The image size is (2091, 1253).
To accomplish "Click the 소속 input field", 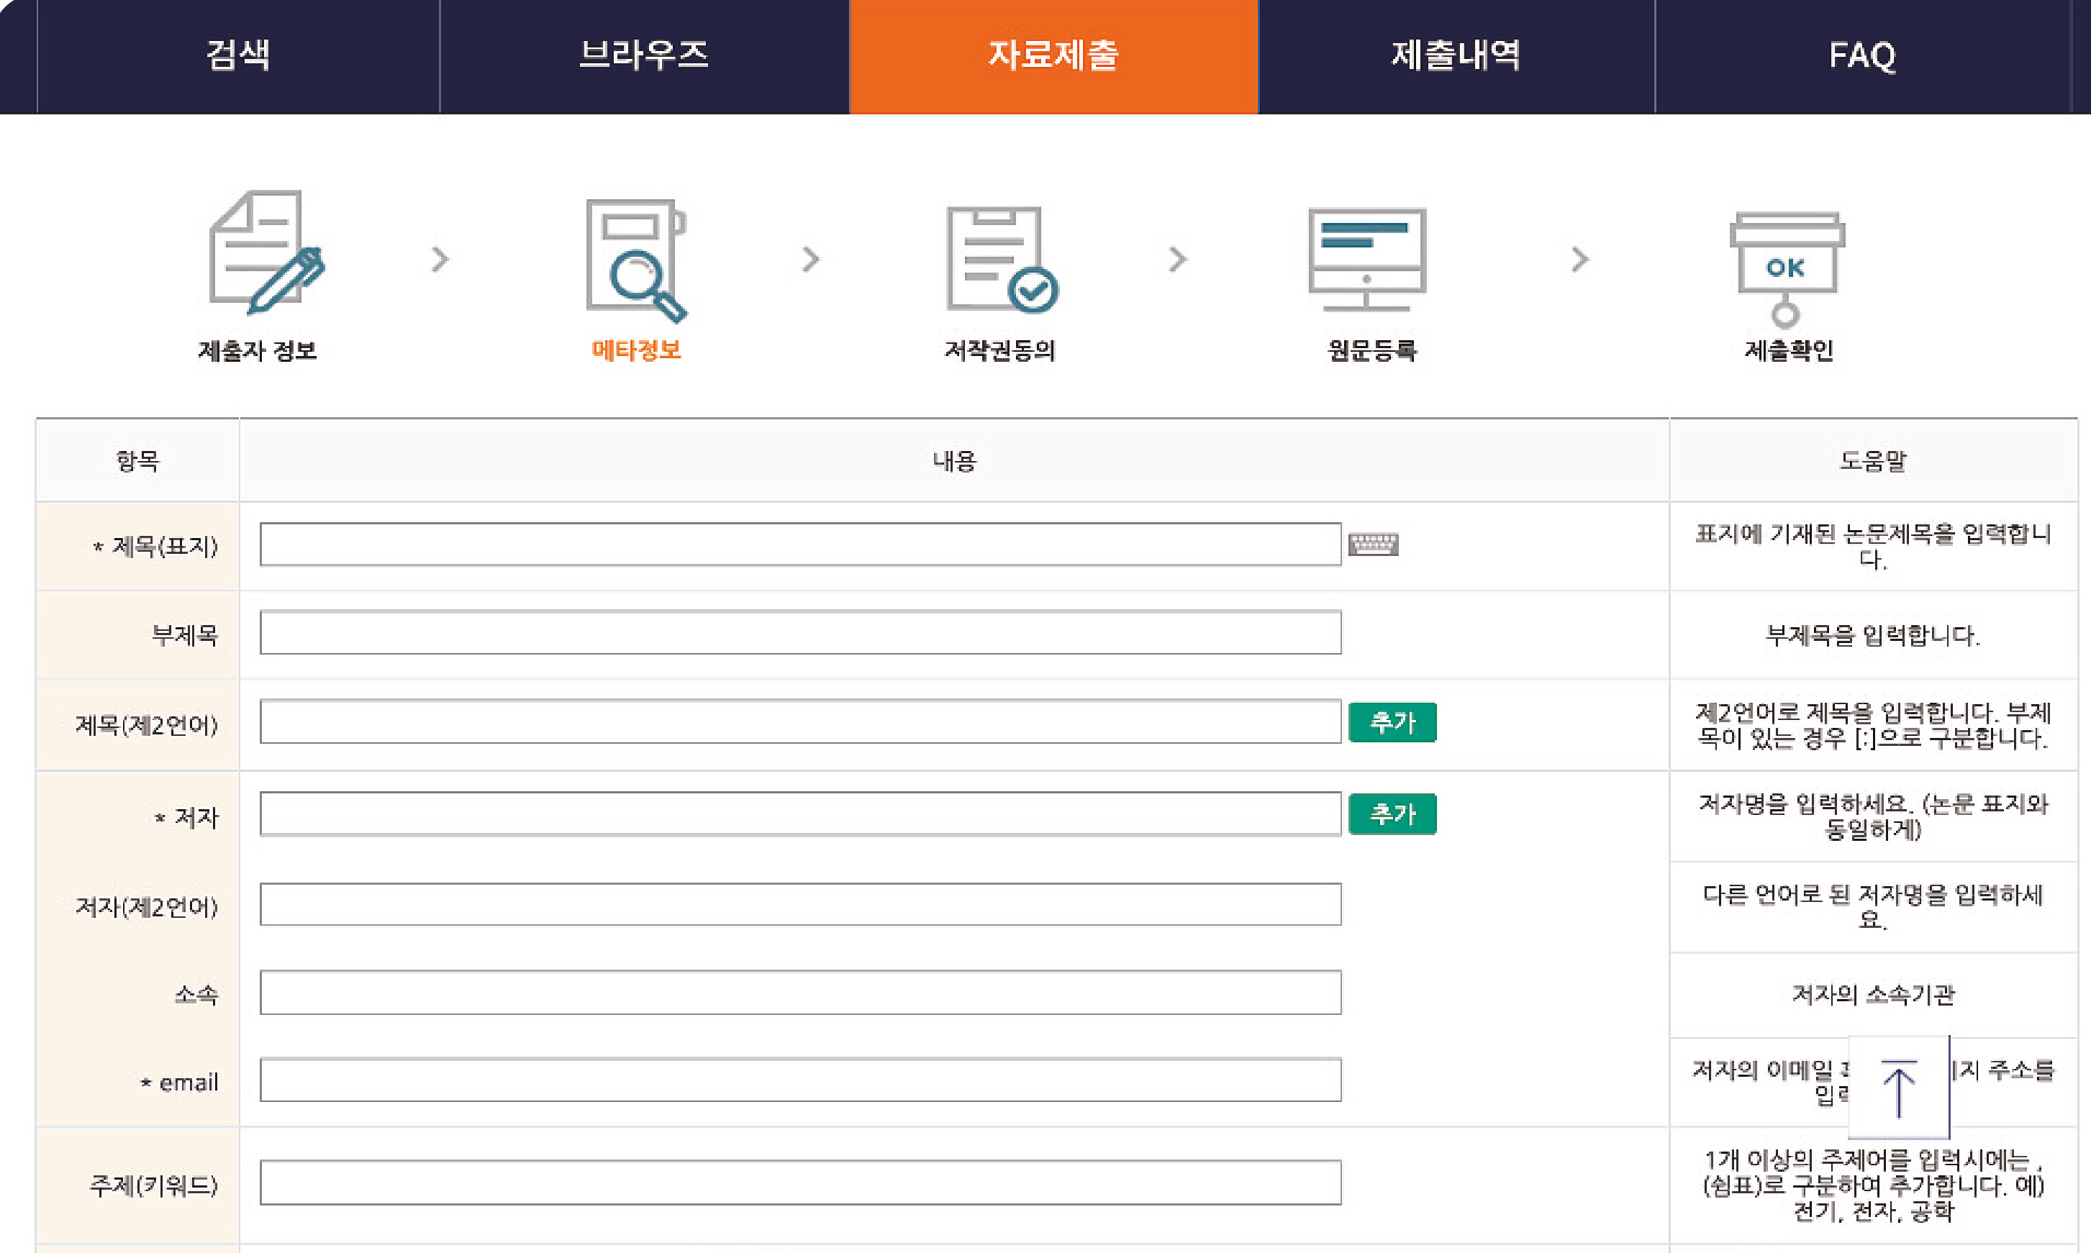I will [799, 993].
